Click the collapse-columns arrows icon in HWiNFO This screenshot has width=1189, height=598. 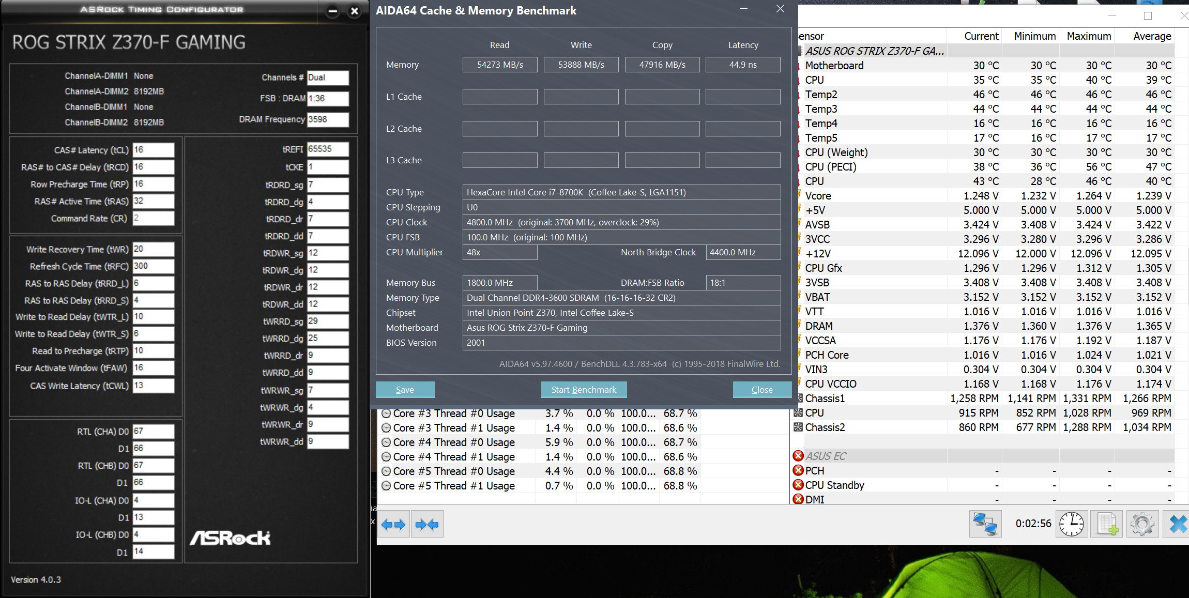coord(427,525)
